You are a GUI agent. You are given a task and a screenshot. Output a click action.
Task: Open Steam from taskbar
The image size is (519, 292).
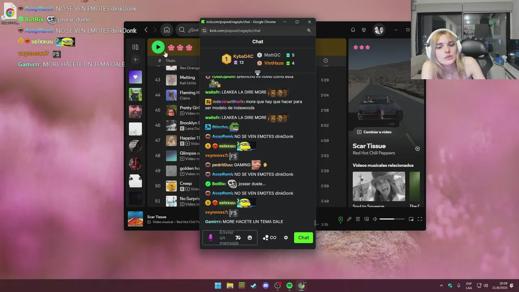[253, 286]
